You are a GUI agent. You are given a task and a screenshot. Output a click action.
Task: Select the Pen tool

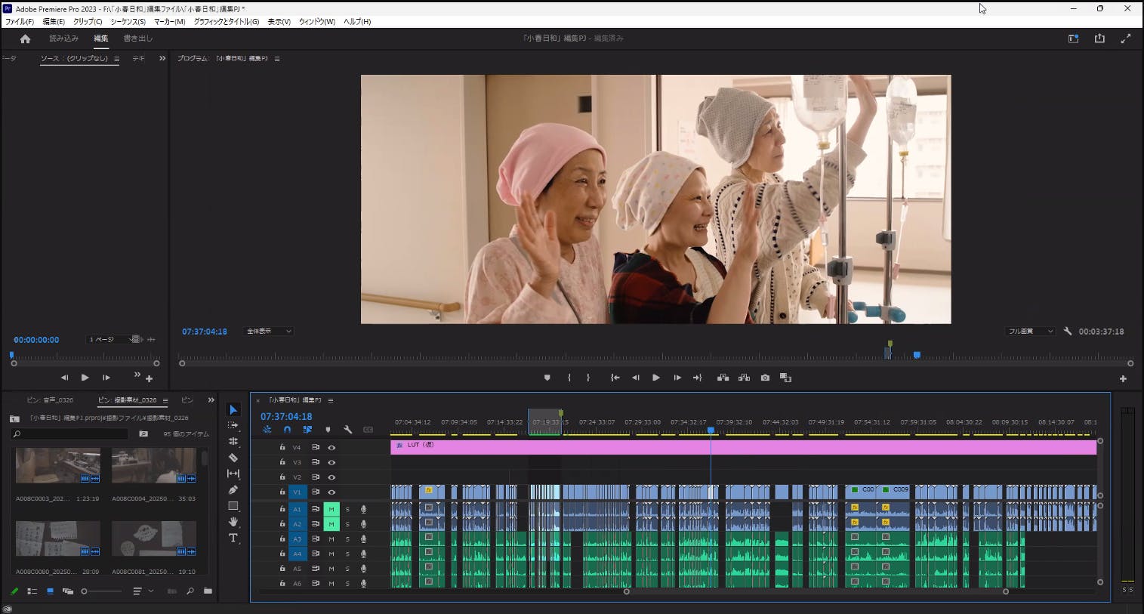tap(233, 490)
